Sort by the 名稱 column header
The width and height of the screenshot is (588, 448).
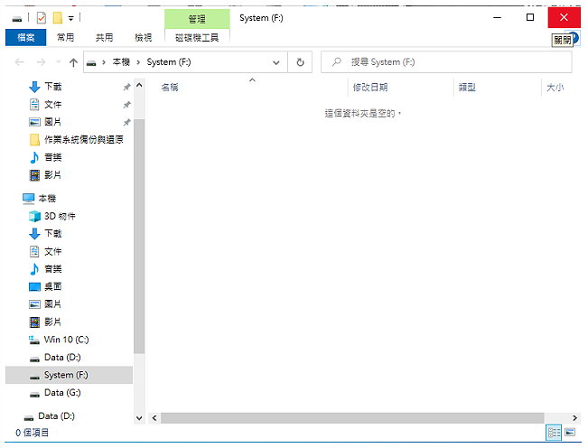point(170,88)
